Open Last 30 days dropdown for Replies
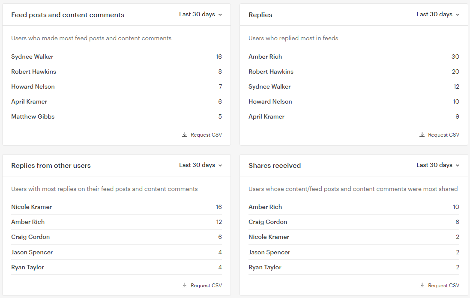This screenshot has height=298, width=470. 438,15
